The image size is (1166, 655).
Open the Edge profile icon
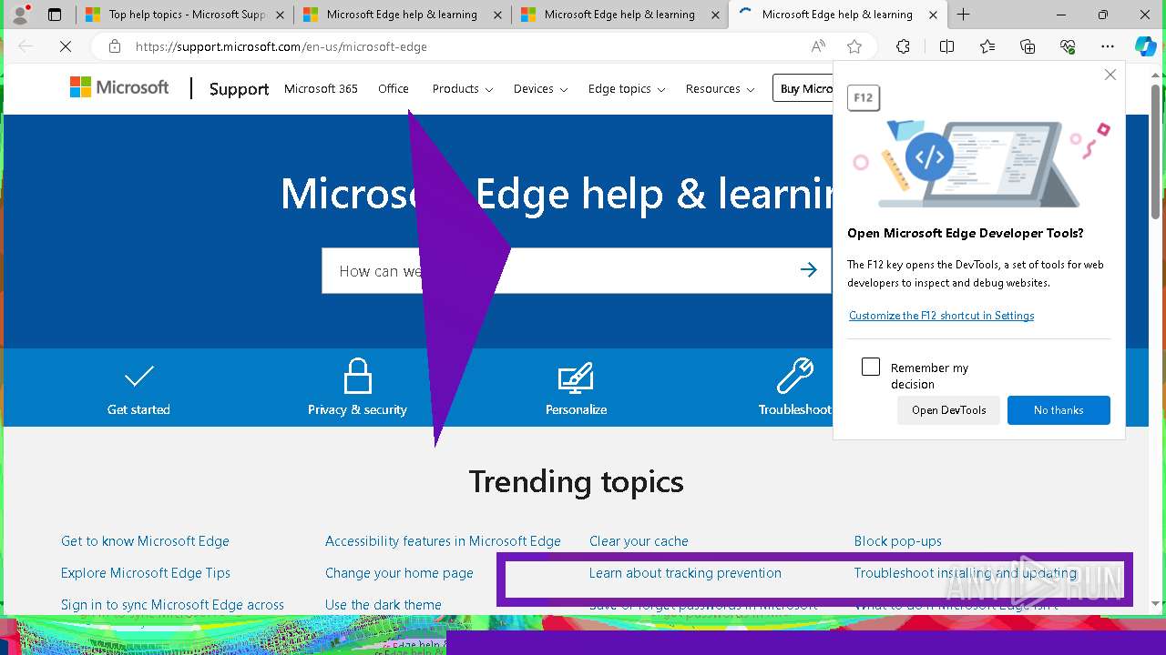[x=20, y=15]
